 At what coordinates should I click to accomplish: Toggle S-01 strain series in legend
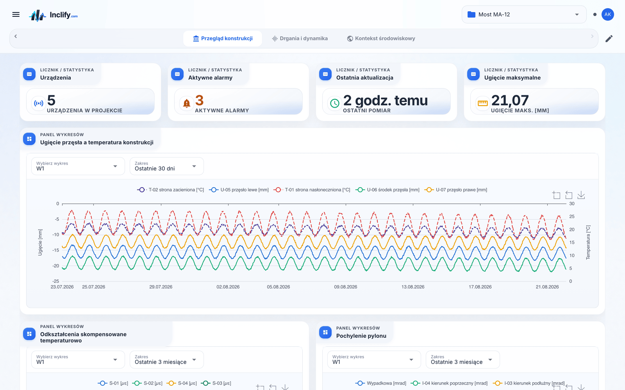[113, 383]
